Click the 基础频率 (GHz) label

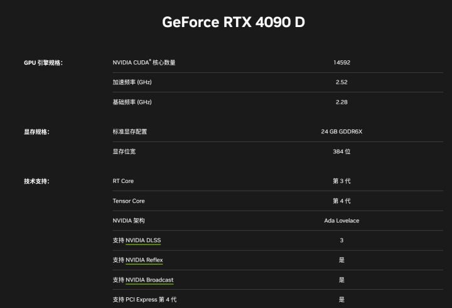[x=132, y=102]
